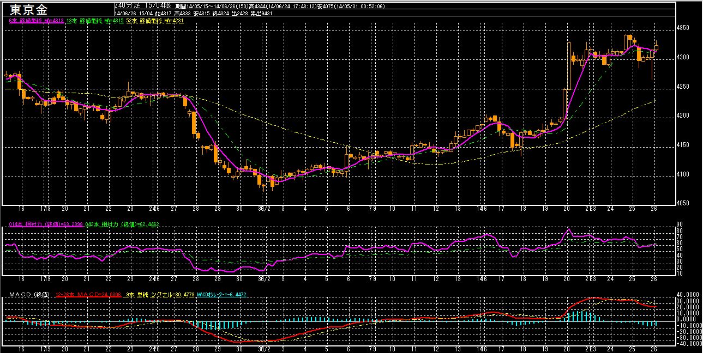This screenshot has width=703, height=353.
Task: Select date 4 under the MACD panel
Action: (305, 349)
